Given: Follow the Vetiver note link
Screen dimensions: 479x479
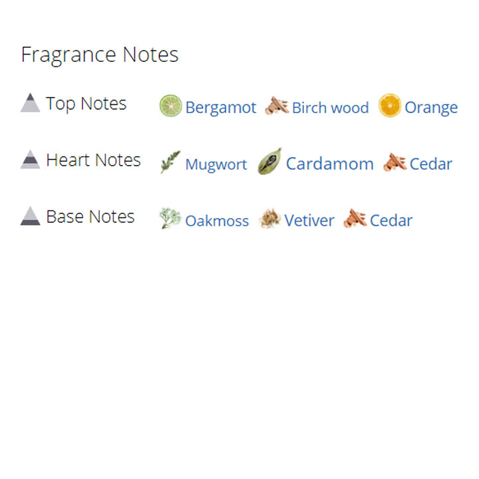Looking at the screenshot, I should point(309,221).
